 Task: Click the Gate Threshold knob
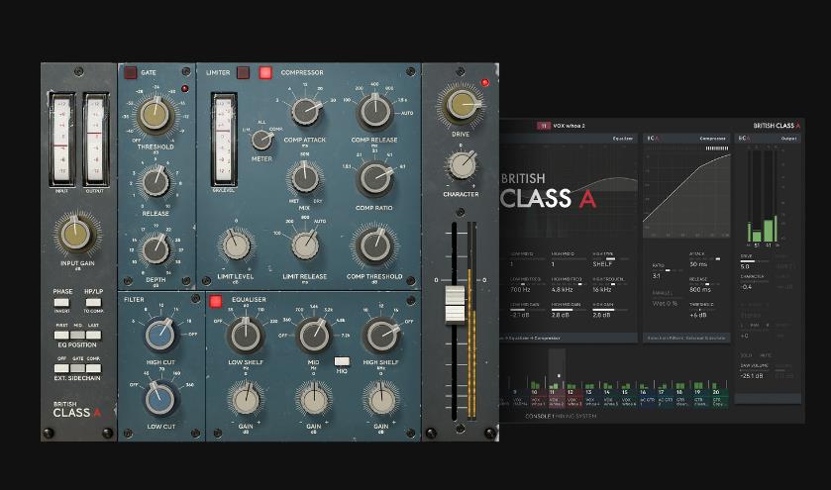(x=154, y=117)
